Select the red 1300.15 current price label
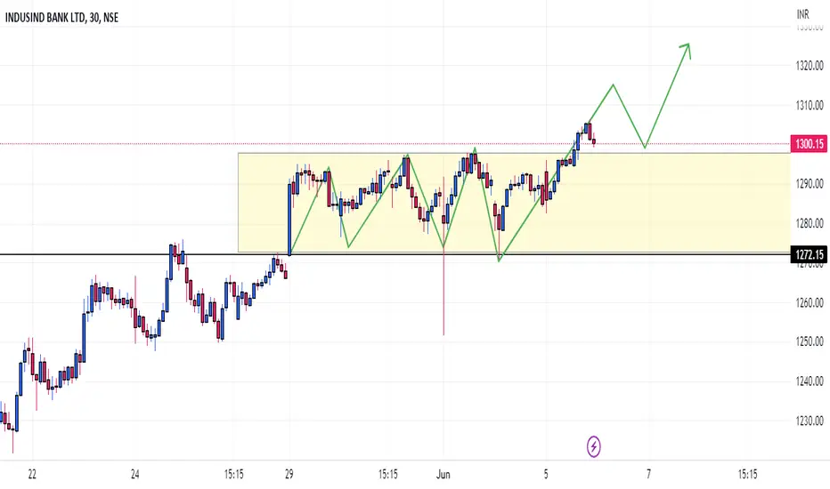This screenshot has height=489, width=830. coord(809,143)
